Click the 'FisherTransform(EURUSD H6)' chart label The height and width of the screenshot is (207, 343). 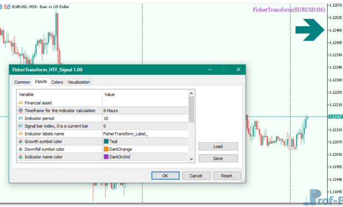[289, 10]
